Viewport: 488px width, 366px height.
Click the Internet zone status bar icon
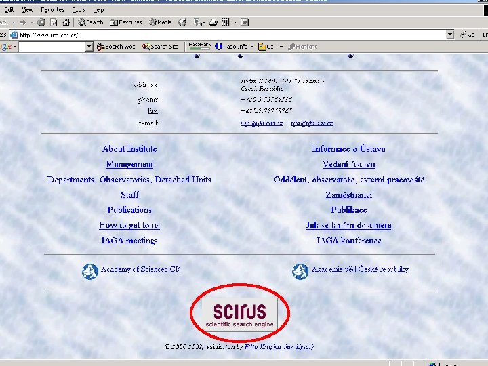432,364
